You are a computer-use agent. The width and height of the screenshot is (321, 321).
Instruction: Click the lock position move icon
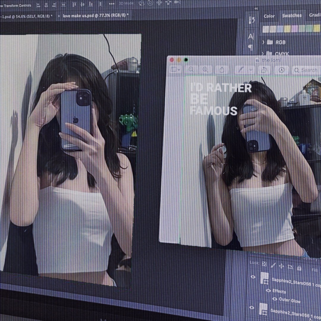(x=281, y=266)
